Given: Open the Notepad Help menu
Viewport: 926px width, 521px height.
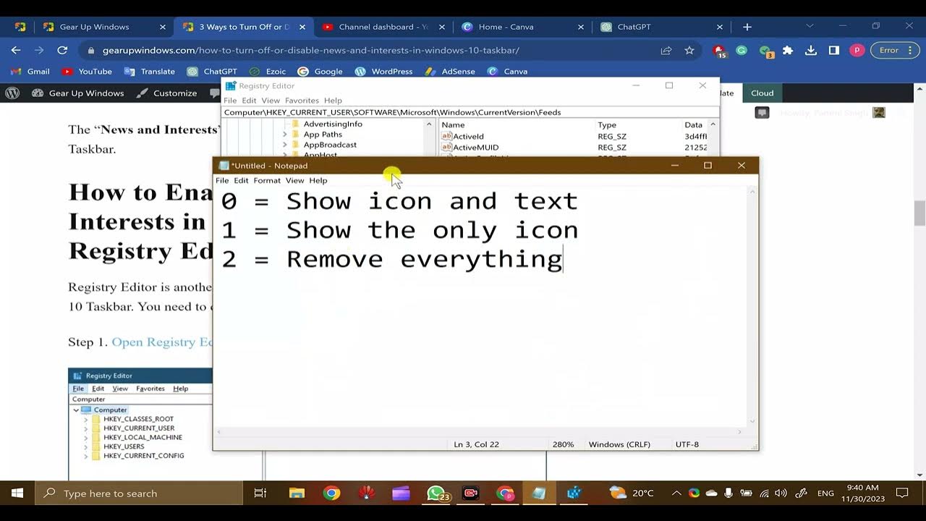Looking at the screenshot, I should [x=318, y=180].
